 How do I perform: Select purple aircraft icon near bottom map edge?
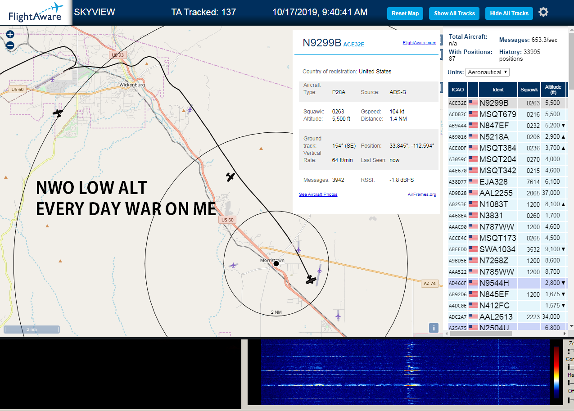click(338, 316)
